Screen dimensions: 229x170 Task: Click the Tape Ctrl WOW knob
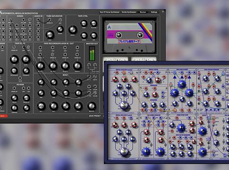[x=84, y=24]
